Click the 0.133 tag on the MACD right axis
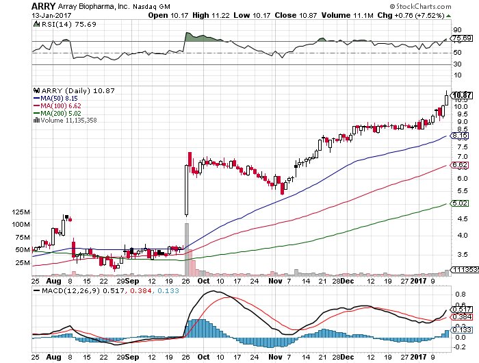Screen dimensions: 479x363 pyautogui.click(x=462, y=330)
